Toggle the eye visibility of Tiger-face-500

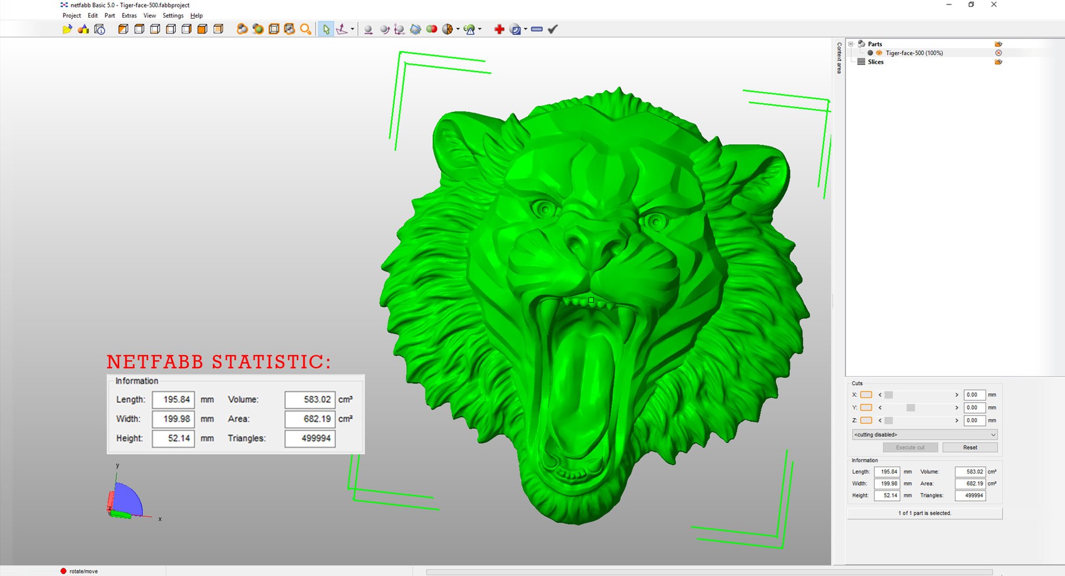point(879,53)
